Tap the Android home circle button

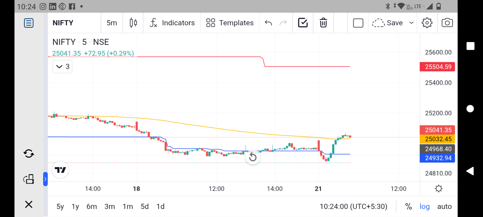[470, 108]
